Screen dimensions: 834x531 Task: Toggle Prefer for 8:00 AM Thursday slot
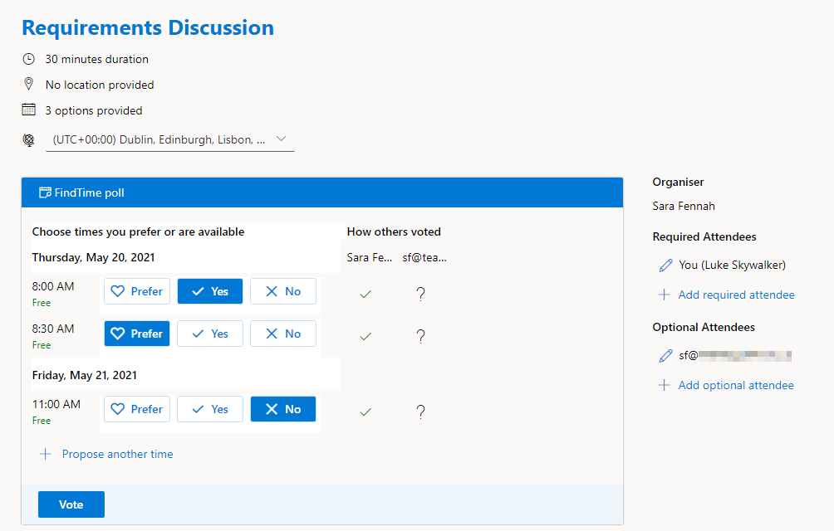pos(137,292)
